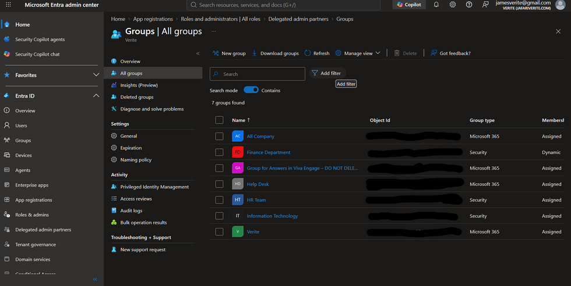Image resolution: width=571 pixels, height=286 pixels.
Task: Open Devices in the sidebar
Action: coord(23,155)
